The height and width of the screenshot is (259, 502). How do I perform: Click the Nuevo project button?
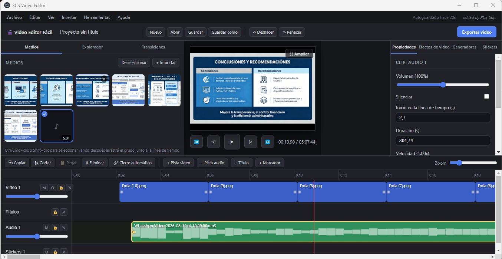[156, 32]
